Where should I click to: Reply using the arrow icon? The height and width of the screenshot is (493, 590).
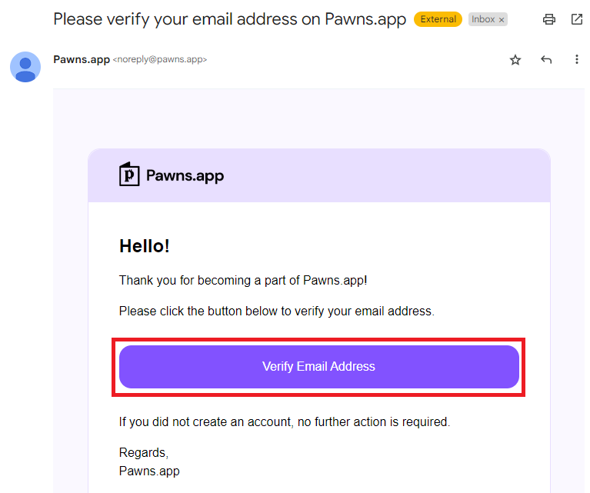click(546, 59)
